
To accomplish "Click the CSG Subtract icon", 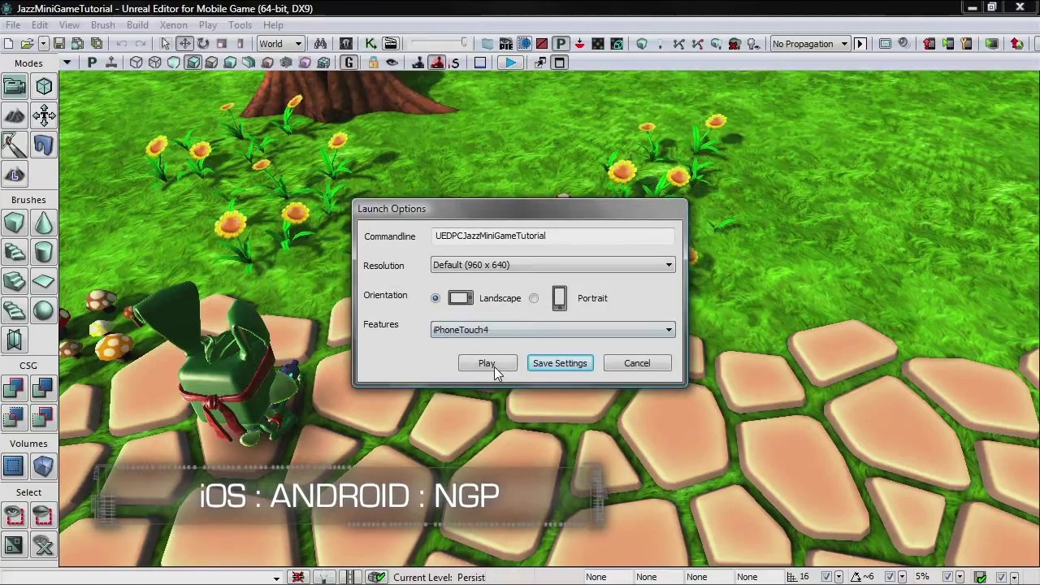I will point(44,388).
